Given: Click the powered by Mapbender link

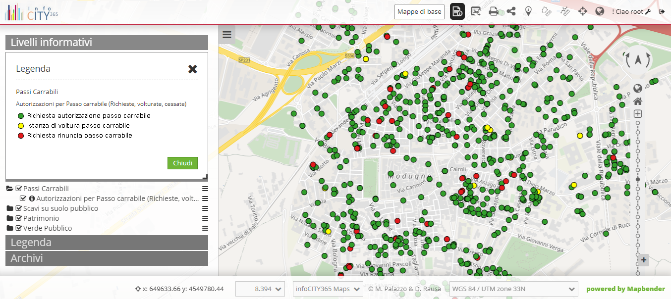Looking at the screenshot, I should [625, 289].
